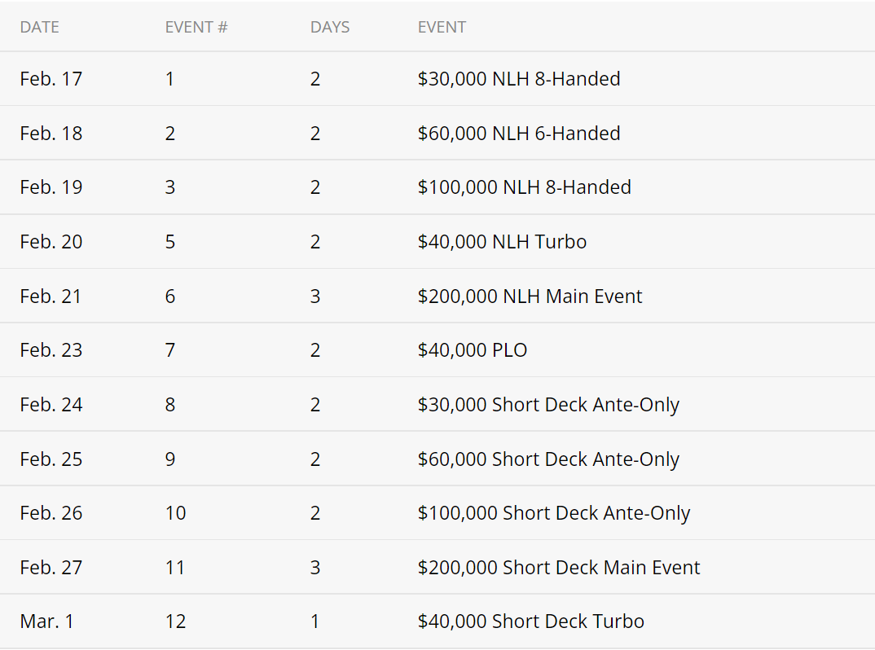Click the EVENT # column header
This screenshot has height=650, width=875.
pyautogui.click(x=196, y=27)
